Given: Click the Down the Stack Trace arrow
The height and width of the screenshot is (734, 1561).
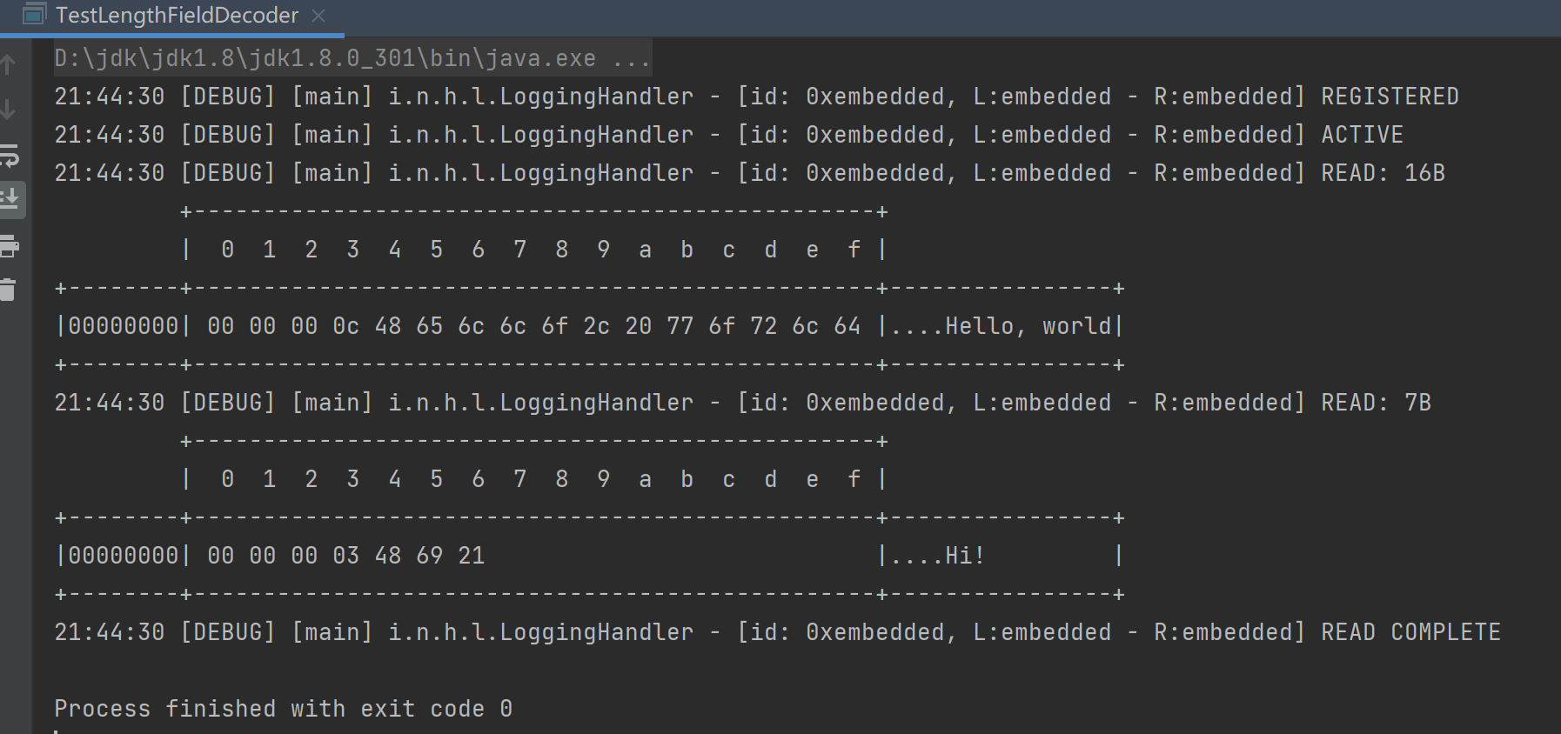Looking at the screenshot, I should coord(9,110).
